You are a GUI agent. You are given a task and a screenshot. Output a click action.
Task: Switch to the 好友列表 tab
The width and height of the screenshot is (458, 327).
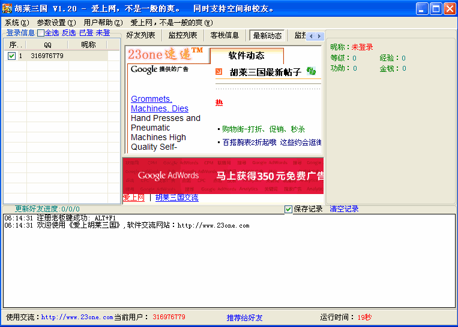(x=141, y=35)
